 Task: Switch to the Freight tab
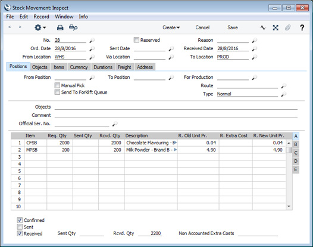(124, 67)
